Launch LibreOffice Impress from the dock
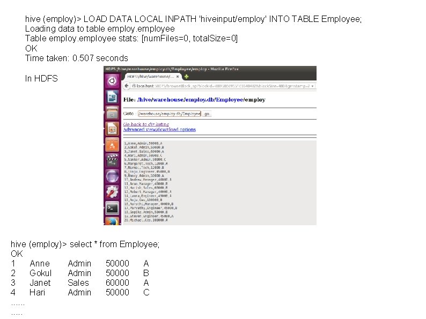 tap(112, 129)
